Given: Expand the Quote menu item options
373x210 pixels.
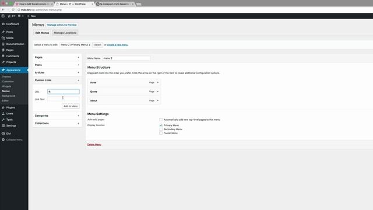Looking at the screenshot, I should (x=158, y=92).
